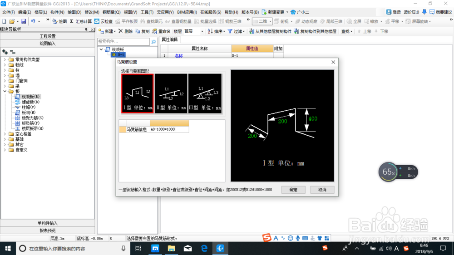454x255 pixels.
Task: Click 钢筋三维 rebar 3D tool
Action: pos(230,21)
